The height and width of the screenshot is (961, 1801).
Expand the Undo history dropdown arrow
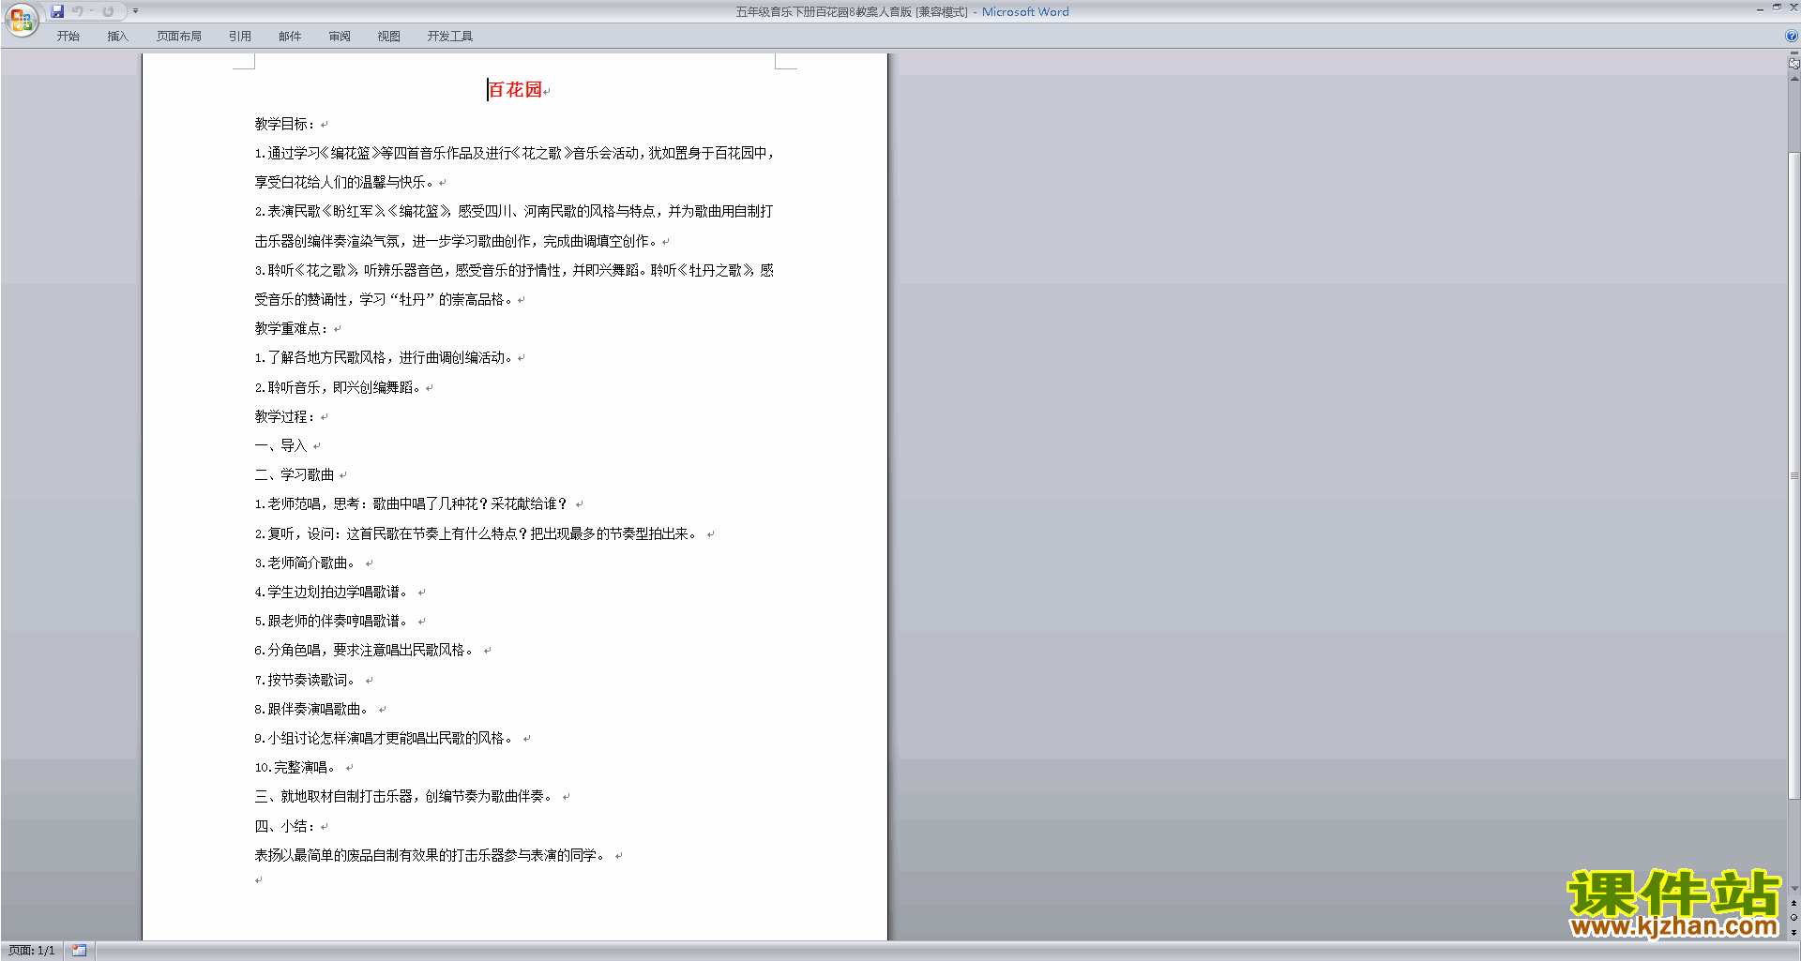click(91, 11)
